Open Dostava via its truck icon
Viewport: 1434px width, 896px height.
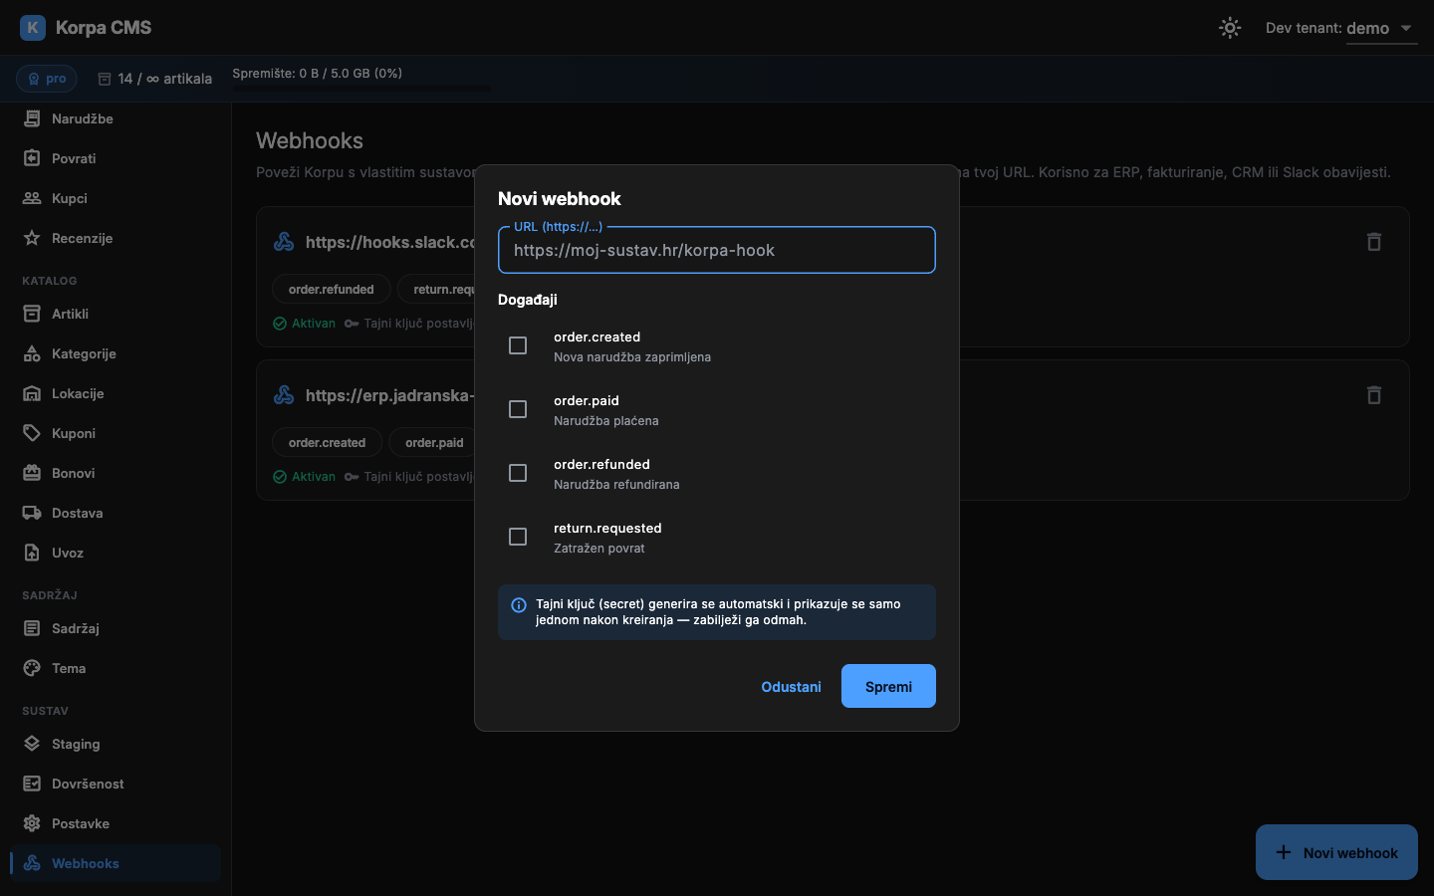pos(32,513)
